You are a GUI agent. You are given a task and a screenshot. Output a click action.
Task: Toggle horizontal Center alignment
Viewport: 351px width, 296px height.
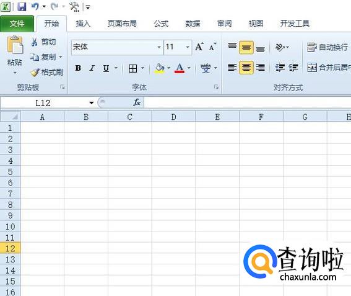click(x=246, y=67)
